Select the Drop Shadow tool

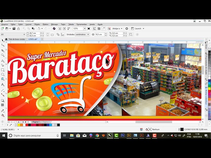(x=2, y=100)
